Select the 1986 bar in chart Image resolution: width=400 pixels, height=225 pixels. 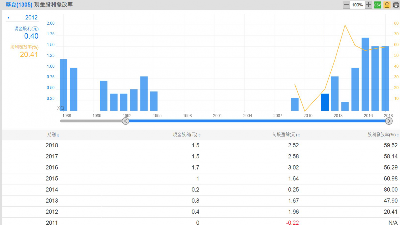tap(63, 85)
